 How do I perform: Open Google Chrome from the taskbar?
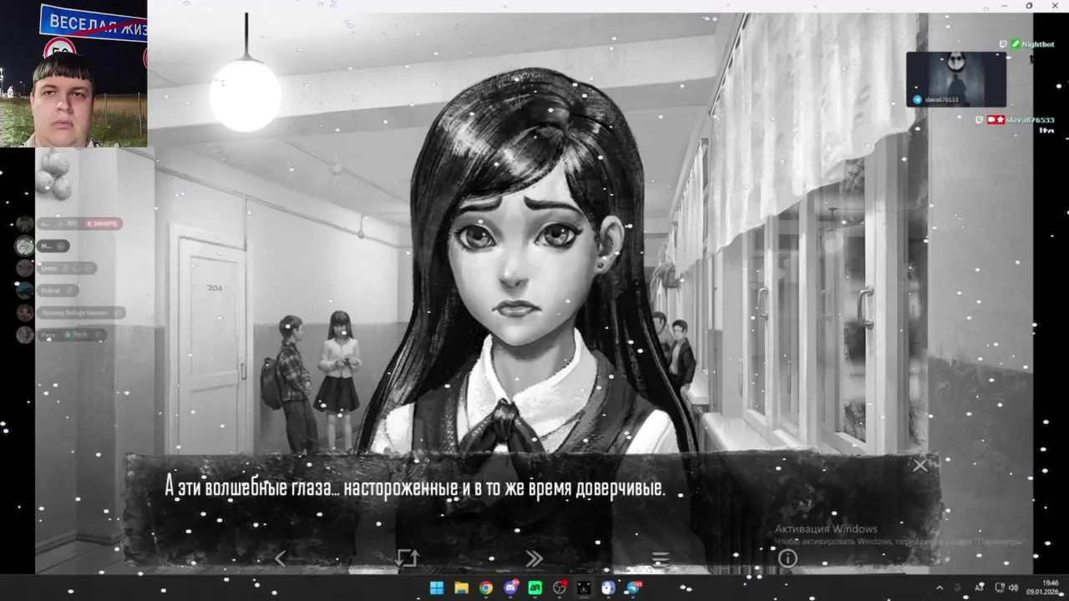click(x=486, y=588)
